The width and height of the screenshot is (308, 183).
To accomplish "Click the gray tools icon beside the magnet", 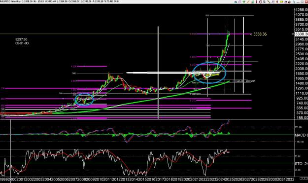I will 294,2.
